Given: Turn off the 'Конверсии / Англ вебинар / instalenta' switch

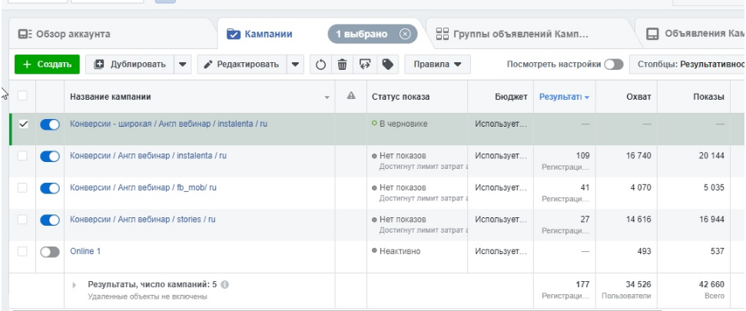Looking at the screenshot, I should 50,157.
